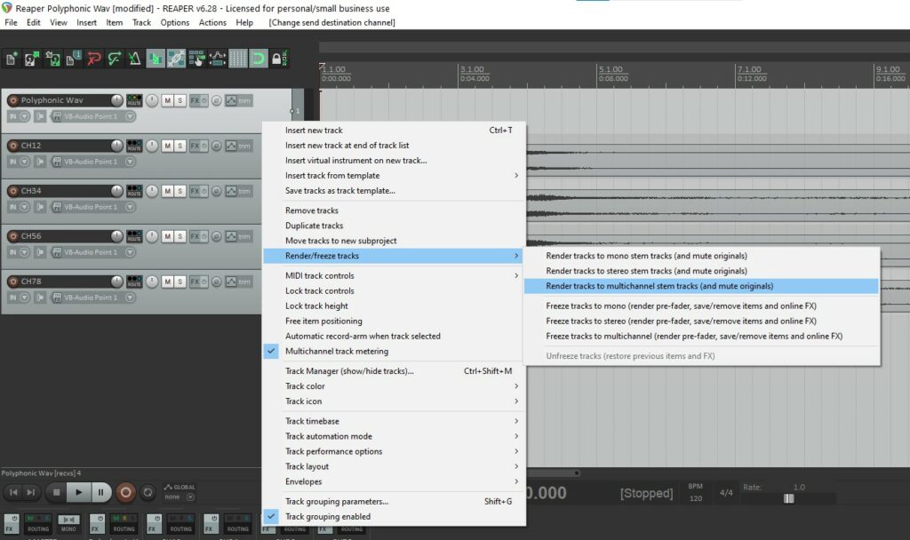Open Project settings from the toolbar

[x=73, y=59]
